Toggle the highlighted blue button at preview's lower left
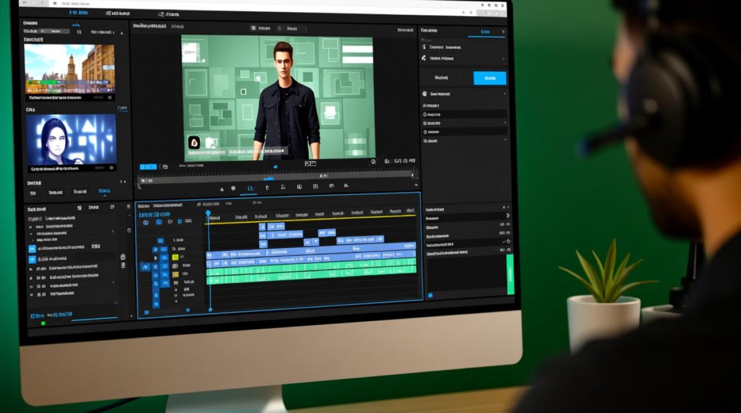Viewport: 741px width, 413px height. [x=148, y=166]
